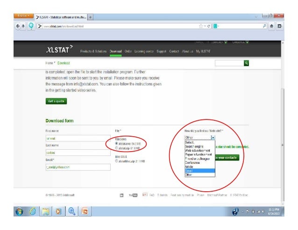Switch to the XLSTAT browser tab

(x=61, y=17)
